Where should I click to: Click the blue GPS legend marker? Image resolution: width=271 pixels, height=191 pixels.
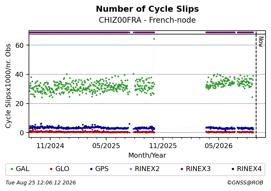click(x=91, y=169)
